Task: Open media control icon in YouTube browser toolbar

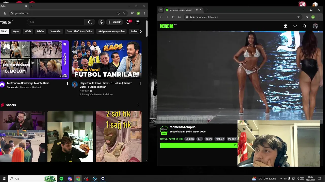Action: 132,13
